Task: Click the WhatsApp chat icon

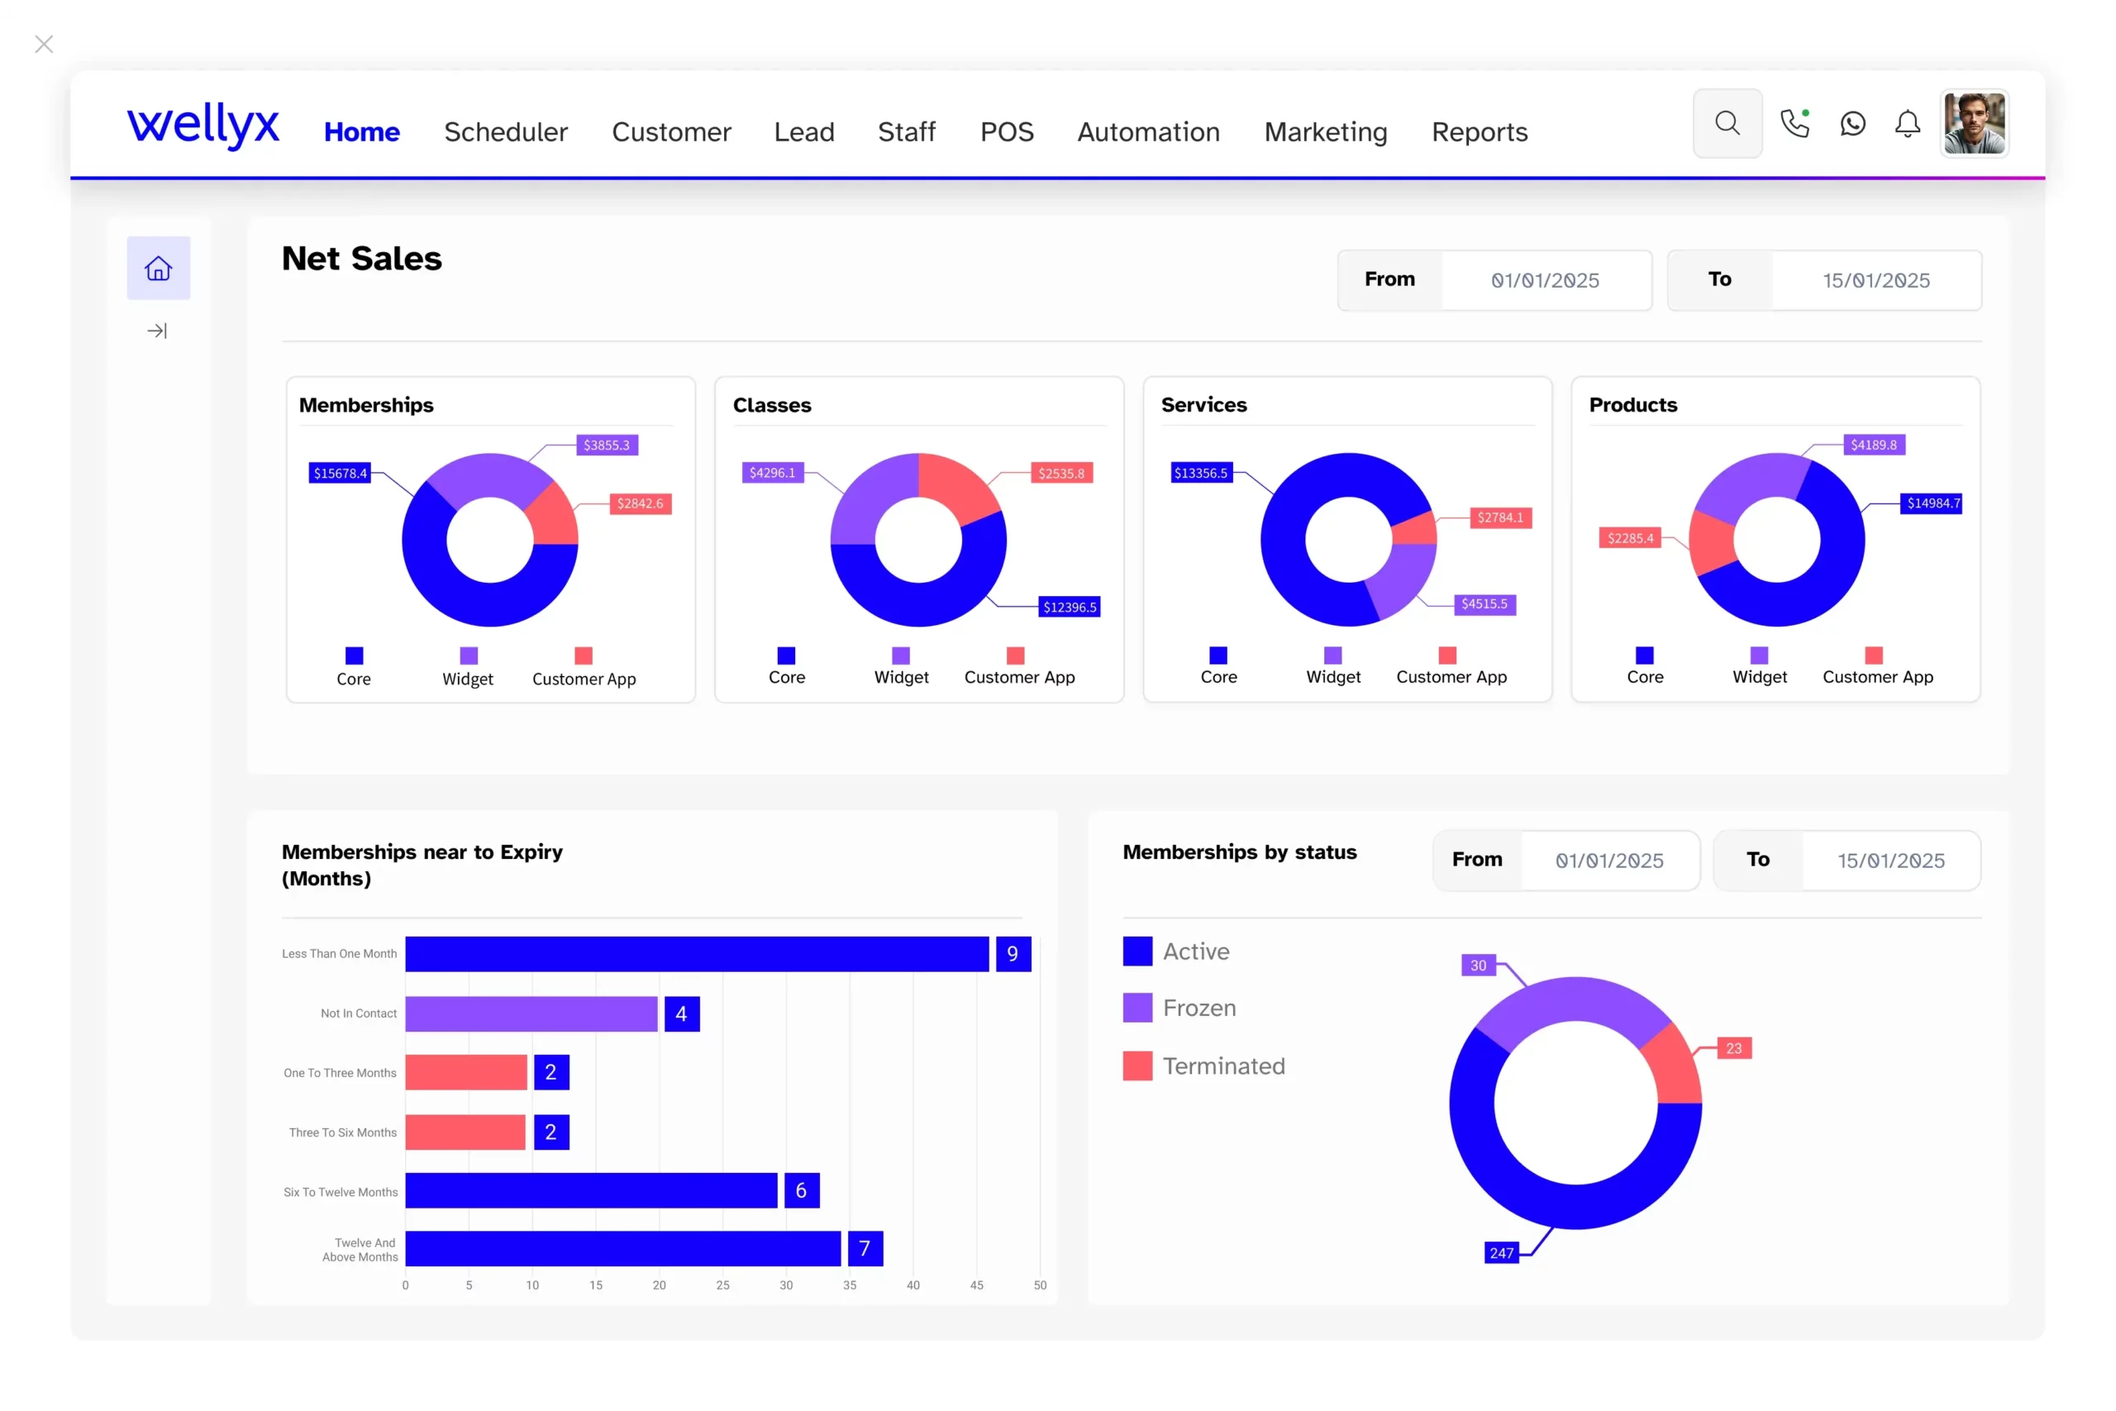Action: pos(1852,123)
